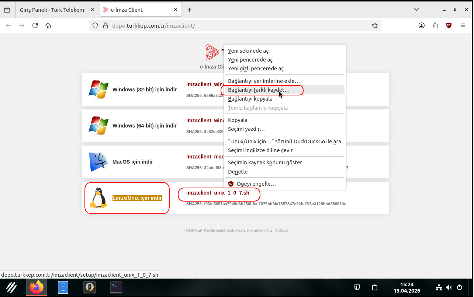
Task: List all tabs with the dropdown arrow
Action: [x=416, y=10]
